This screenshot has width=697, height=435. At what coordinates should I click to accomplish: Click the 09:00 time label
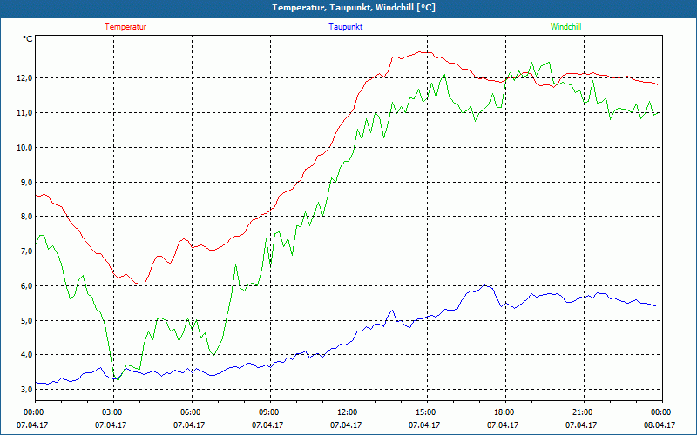pyautogui.click(x=270, y=412)
